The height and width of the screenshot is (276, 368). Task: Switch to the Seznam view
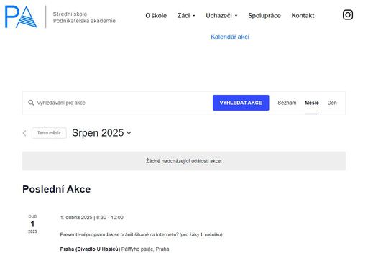point(287,103)
